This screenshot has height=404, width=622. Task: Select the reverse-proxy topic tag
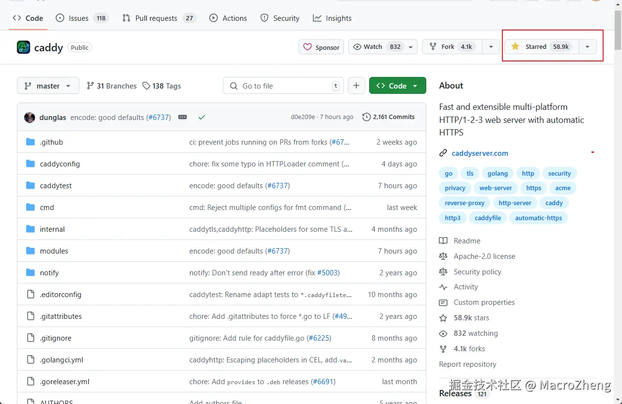[465, 203]
